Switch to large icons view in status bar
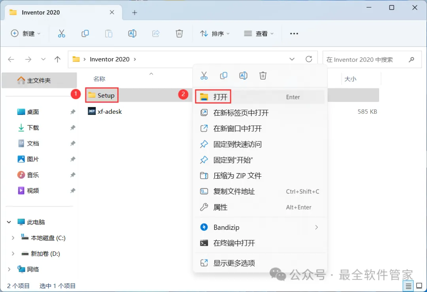The height and width of the screenshot is (292, 427). pos(419,286)
